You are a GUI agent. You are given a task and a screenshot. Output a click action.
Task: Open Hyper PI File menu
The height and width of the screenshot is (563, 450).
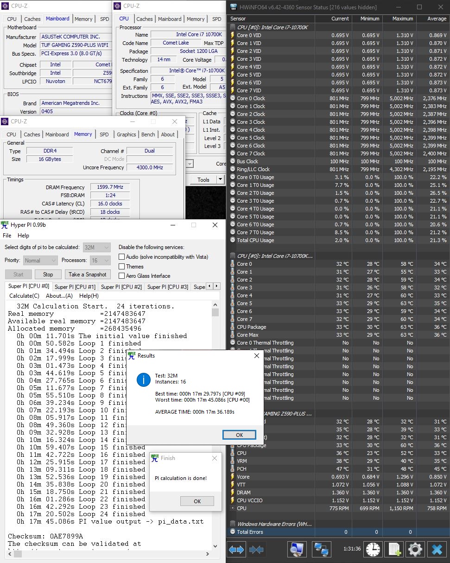(7, 236)
